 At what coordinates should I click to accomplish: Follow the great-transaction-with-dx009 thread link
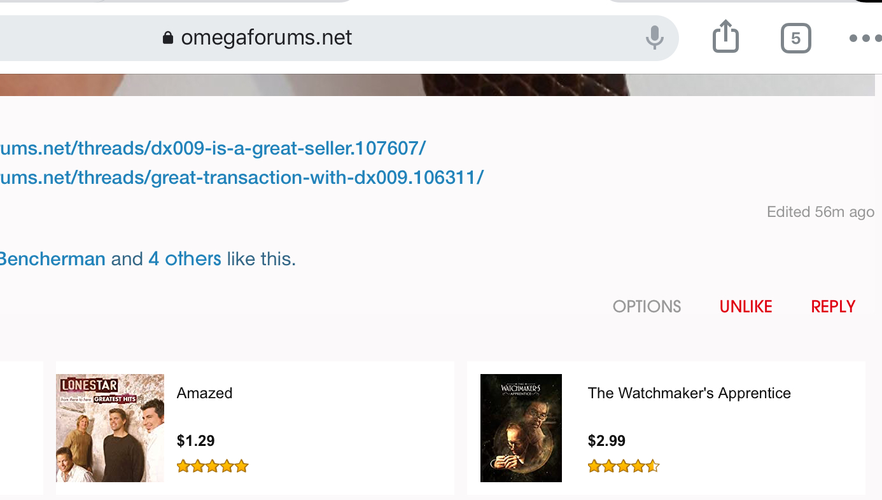click(x=242, y=177)
